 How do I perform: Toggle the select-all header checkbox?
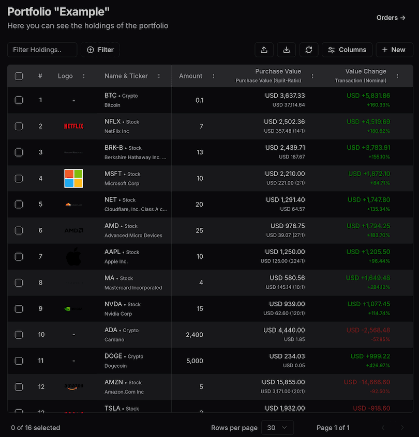pos(19,76)
